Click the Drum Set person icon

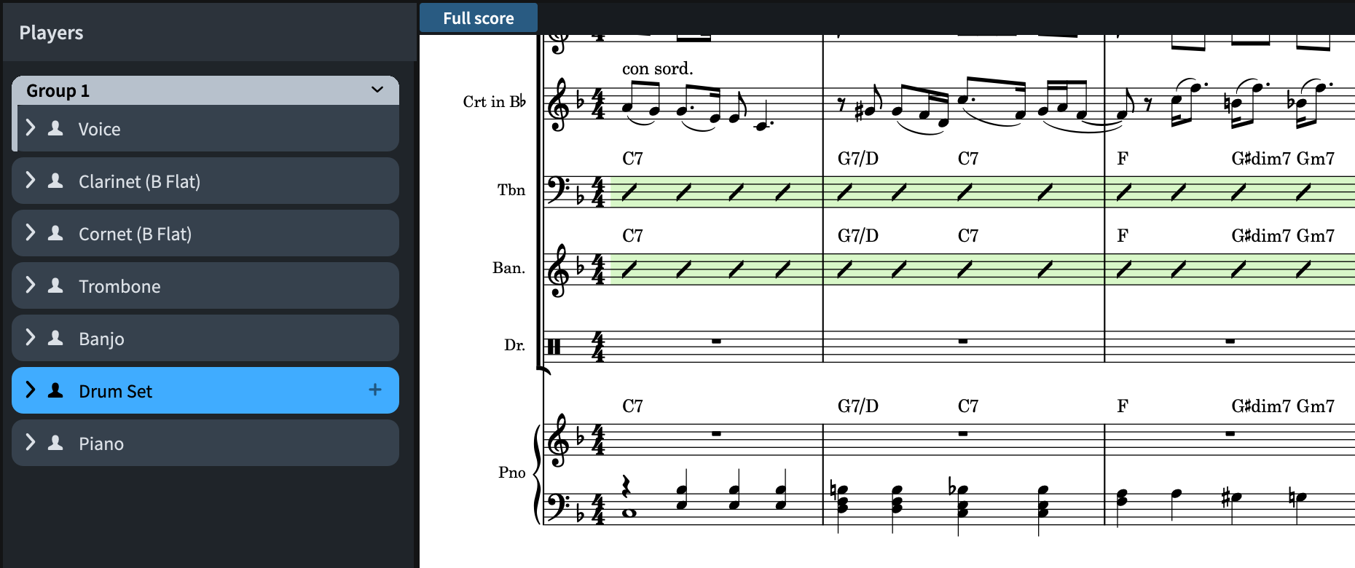(x=55, y=390)
